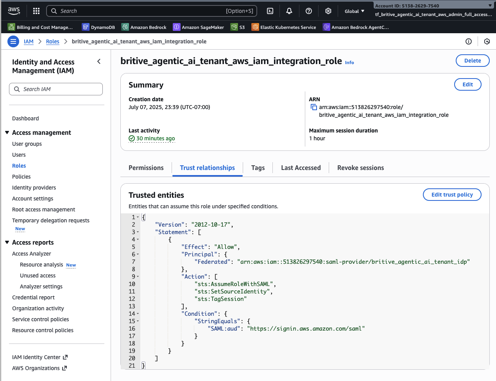The height and width of the screenshot is (381, 496).
Task: Click the Amazon Bedrock shortcut icon
Action: pos(125,27)
